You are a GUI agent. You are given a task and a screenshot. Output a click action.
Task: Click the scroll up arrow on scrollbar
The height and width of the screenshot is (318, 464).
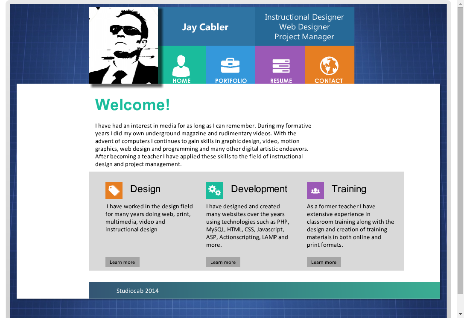[x=460, y=3]
